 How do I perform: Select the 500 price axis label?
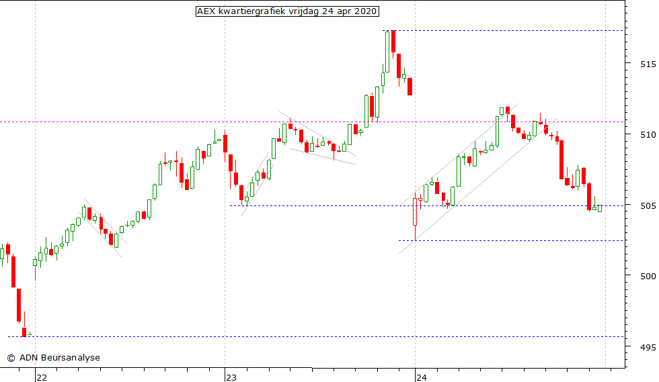tap(648, 276)
